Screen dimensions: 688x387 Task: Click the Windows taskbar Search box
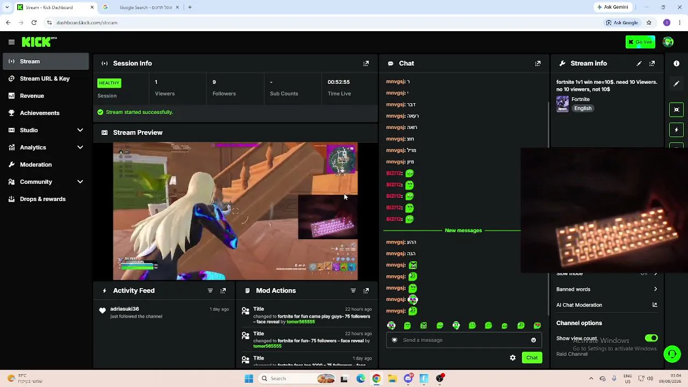296,378
